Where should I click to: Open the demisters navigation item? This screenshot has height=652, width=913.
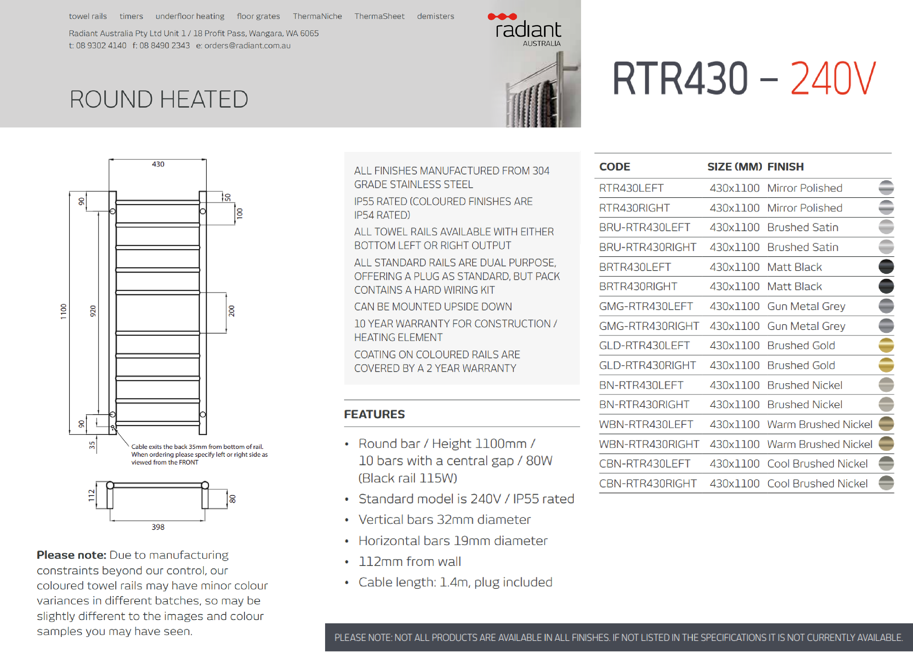pyautogui.click(x=435, y=16)
